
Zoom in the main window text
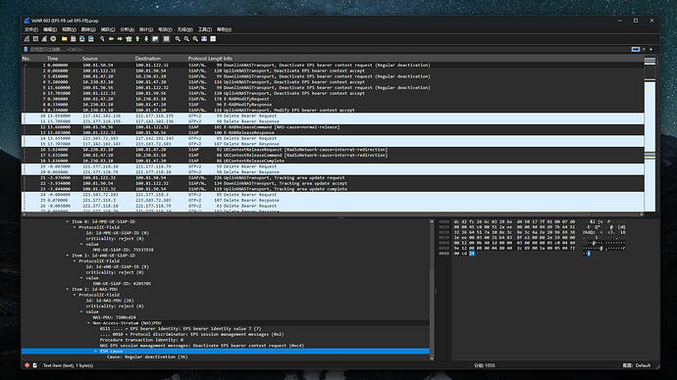tap(178, 39)
